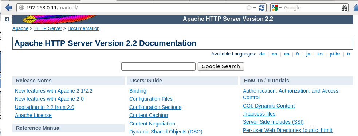Open the URL history dropdown arrow

[x=255, y=8]
